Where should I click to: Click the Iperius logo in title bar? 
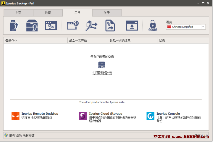pyautogui.click(x=4, y=4)
